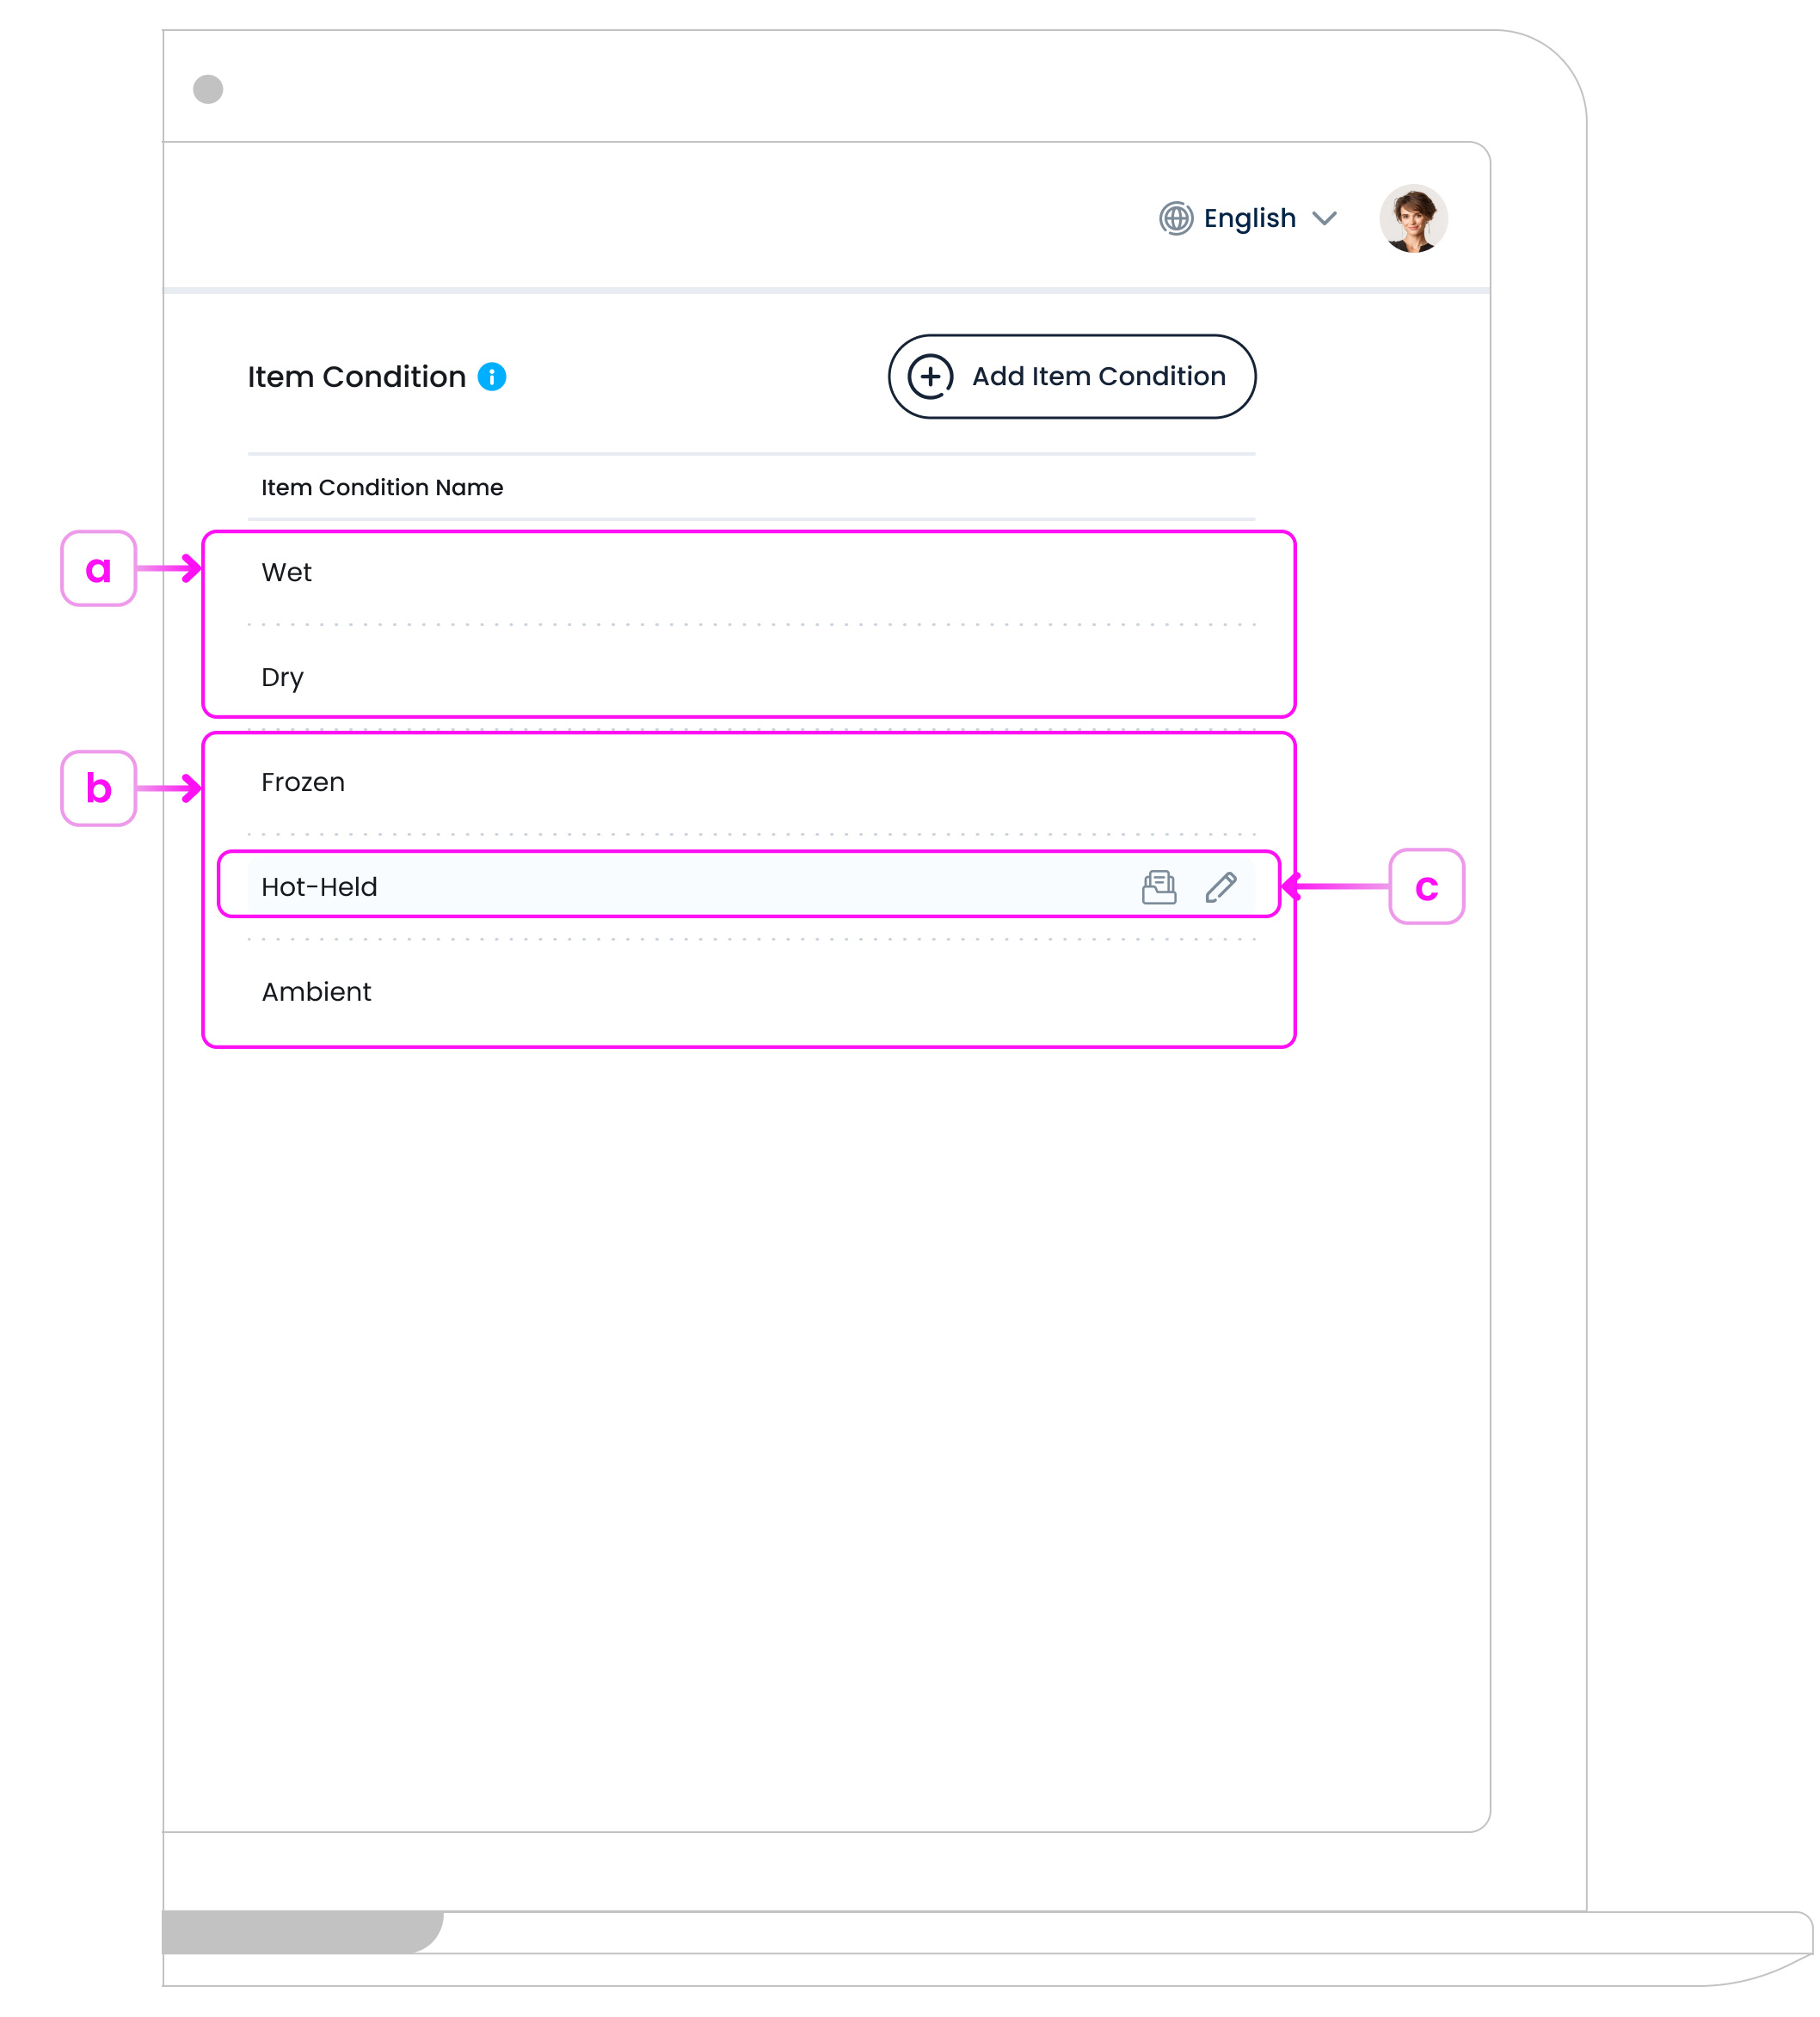Image resolution: width=1820 pixels, height=2017 pixels.
Task: Click the gray camera dot on the device frame
Action: click(208, 89)
